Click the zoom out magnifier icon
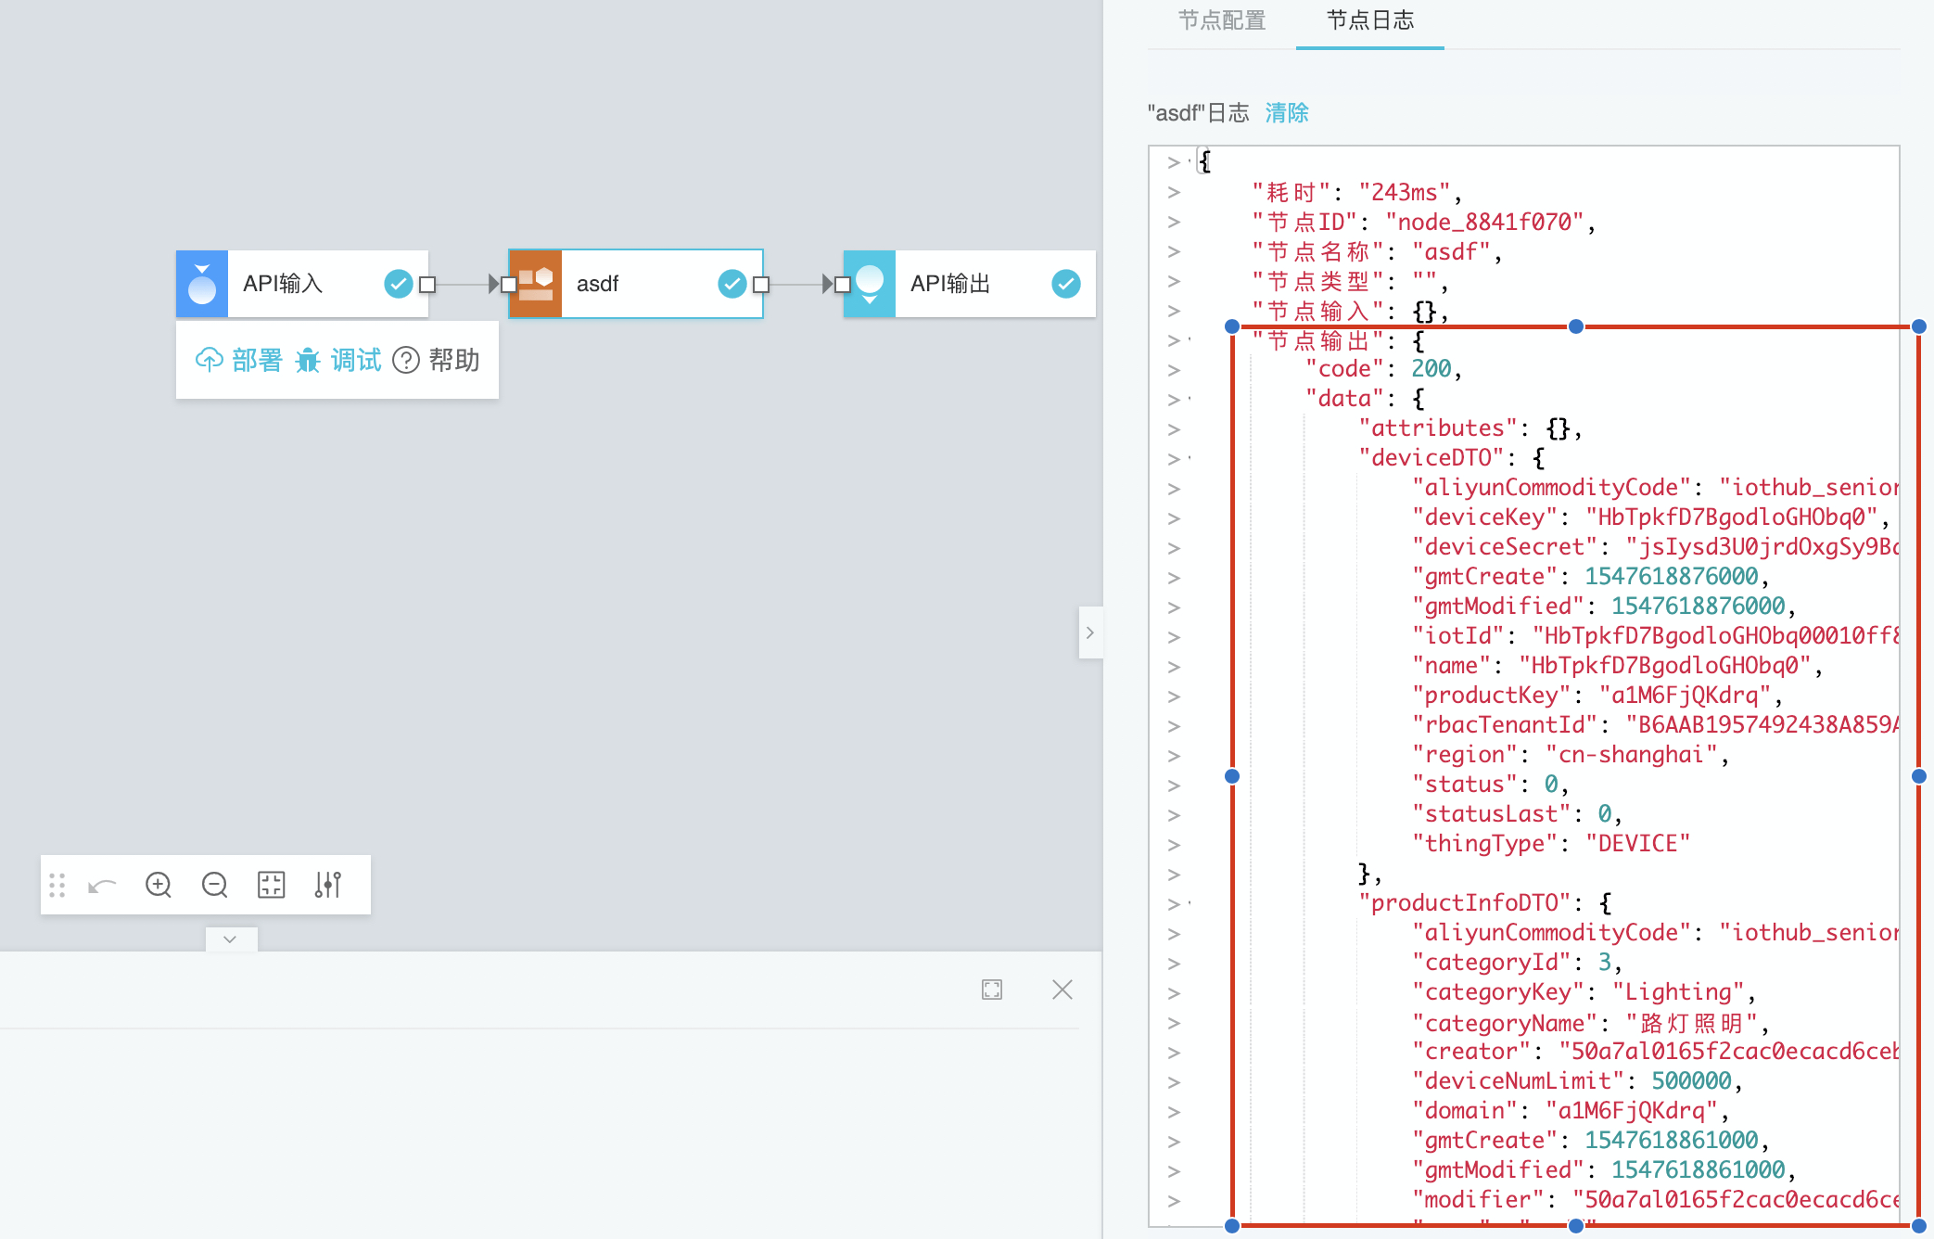This screenshot has width=1934, height=1239. pos(214,885)
